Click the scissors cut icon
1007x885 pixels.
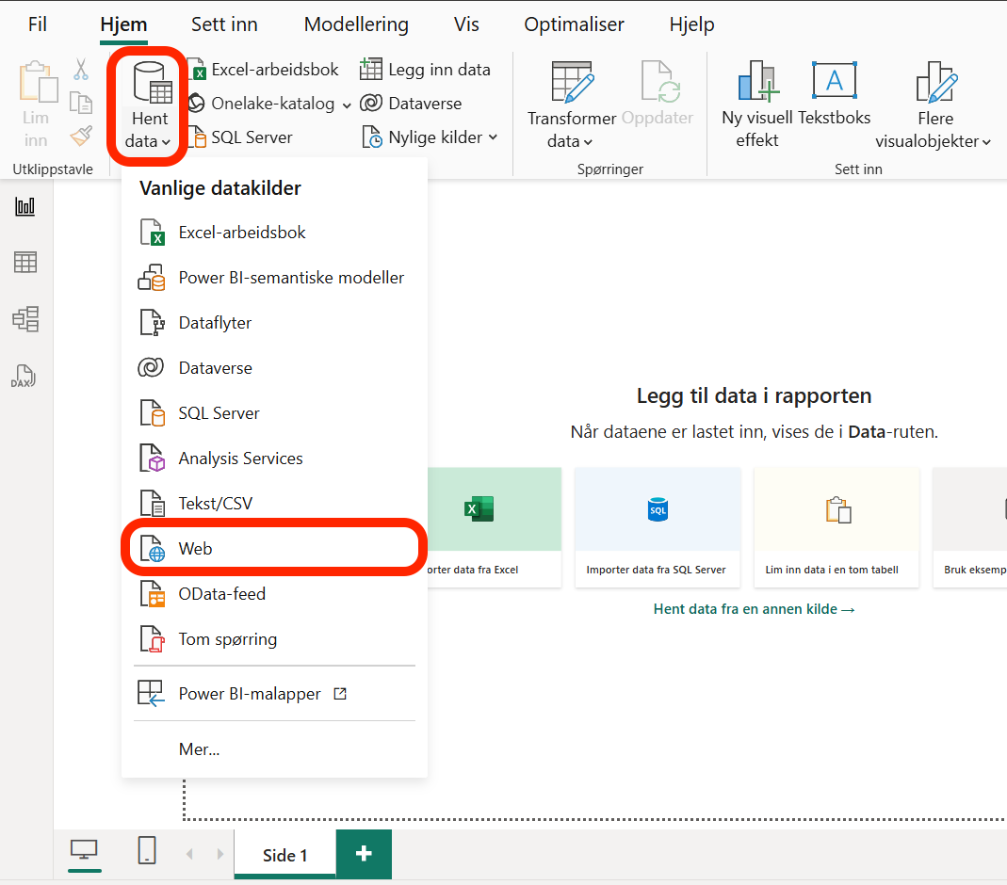[81, 70]
